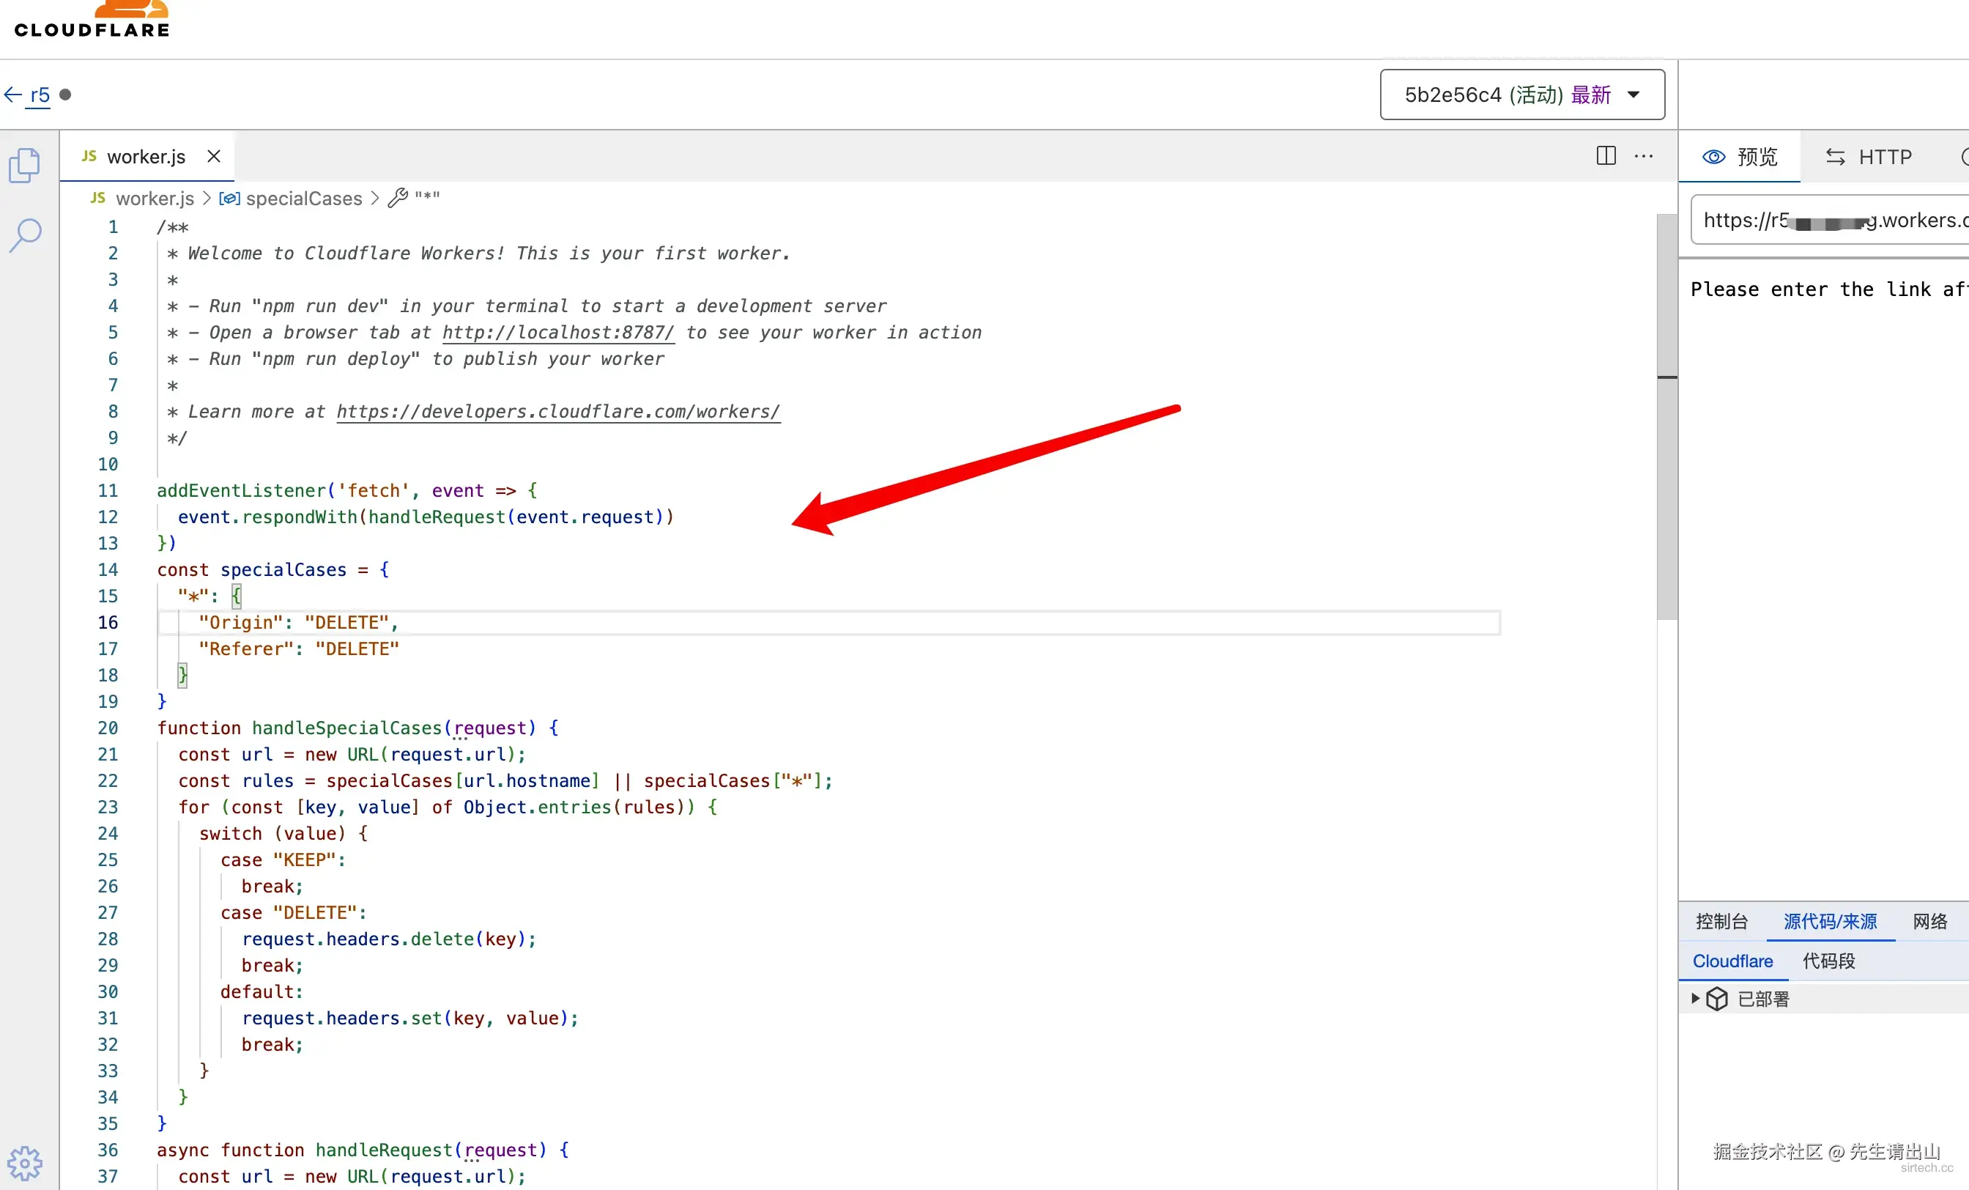Click line number 36 in the gutter
Viewport: 1969px width, 1190px height.
(x=108, y=1150)
